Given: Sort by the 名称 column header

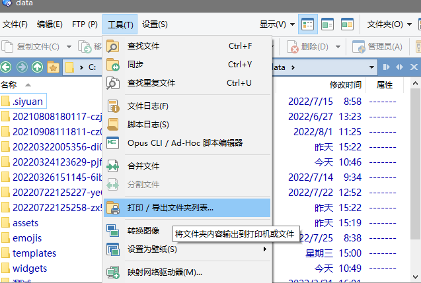Looking at the screenshot, I should click(x=9, y=85).
